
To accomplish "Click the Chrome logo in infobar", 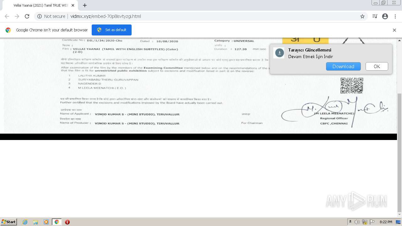I will pyautogui.click(x=8, y=30).
